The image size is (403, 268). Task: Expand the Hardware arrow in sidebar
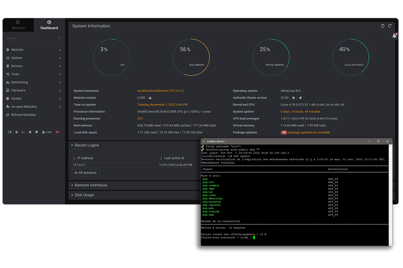click(60, 91)
